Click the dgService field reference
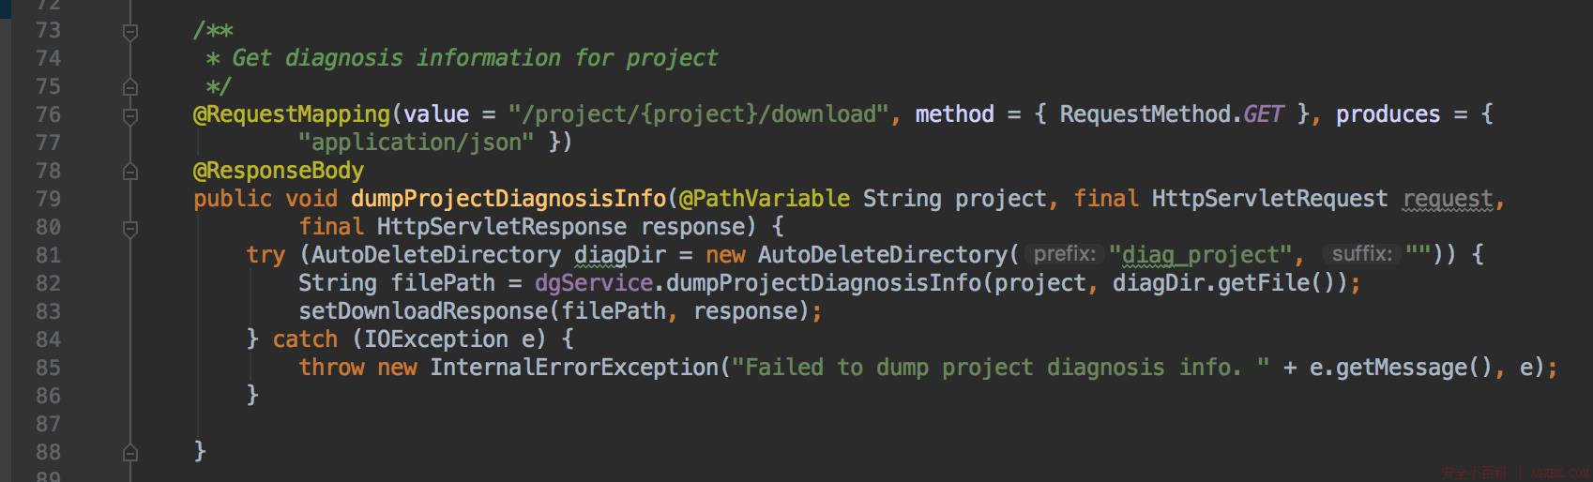 [x=593, y=283]
